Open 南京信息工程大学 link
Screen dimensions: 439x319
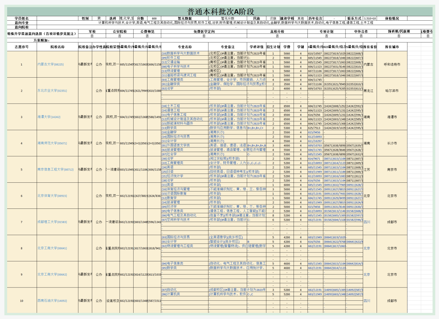point(55,170)
